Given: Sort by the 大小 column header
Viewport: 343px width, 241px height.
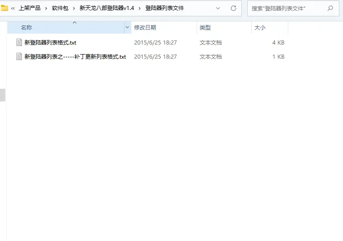Looking at the screenshot, I should 260,28.
